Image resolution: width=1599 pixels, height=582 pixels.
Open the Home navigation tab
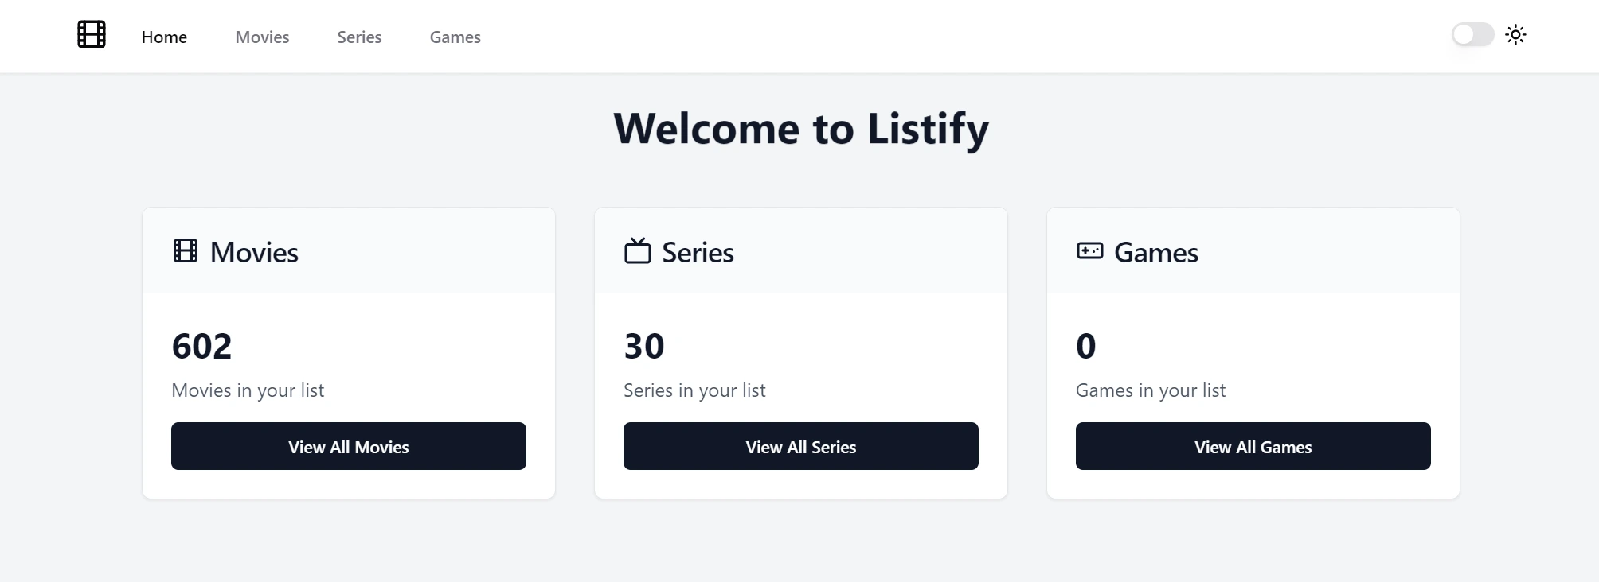pos(164,37)
